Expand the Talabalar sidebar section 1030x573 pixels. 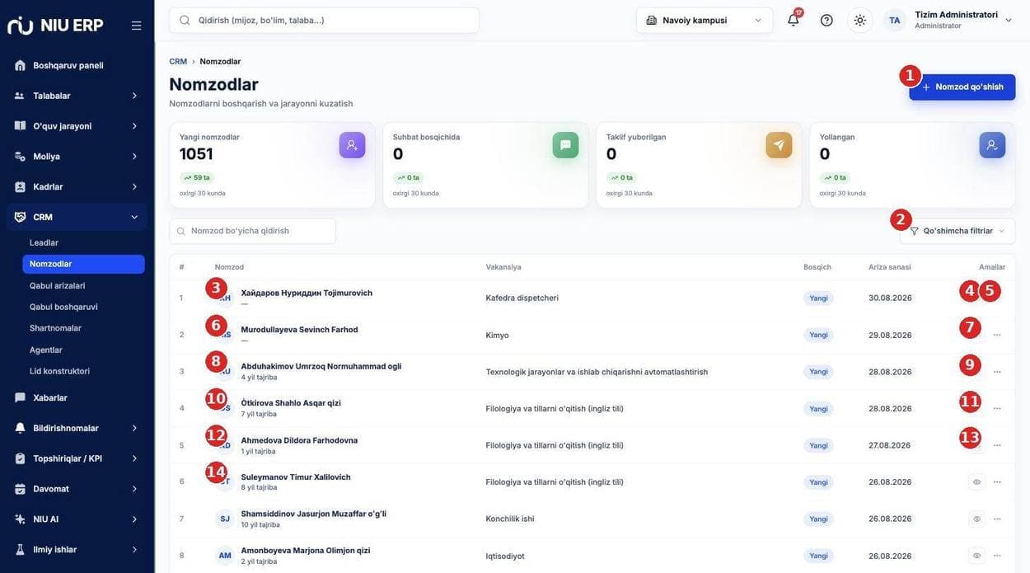pos(77,96)
